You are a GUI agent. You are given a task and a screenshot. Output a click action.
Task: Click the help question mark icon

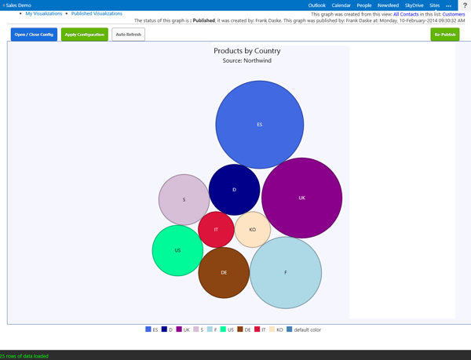[465, 5]
